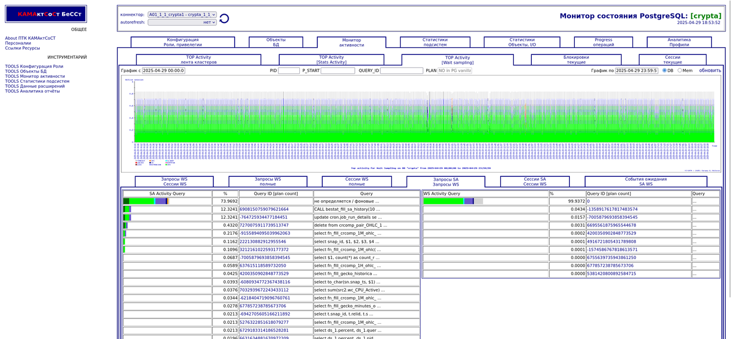Viewport: 731px width, 339px height.
Task: Select the Монитор активности tab
Action: (x=352, y=42)
